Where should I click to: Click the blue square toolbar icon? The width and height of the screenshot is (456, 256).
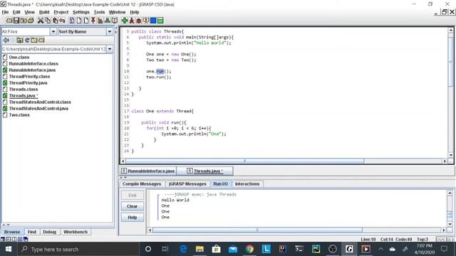[153, 21]
